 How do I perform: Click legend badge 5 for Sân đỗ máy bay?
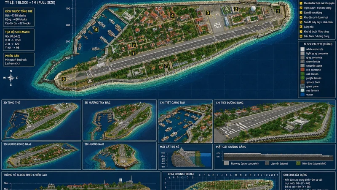tap(301, 22)
